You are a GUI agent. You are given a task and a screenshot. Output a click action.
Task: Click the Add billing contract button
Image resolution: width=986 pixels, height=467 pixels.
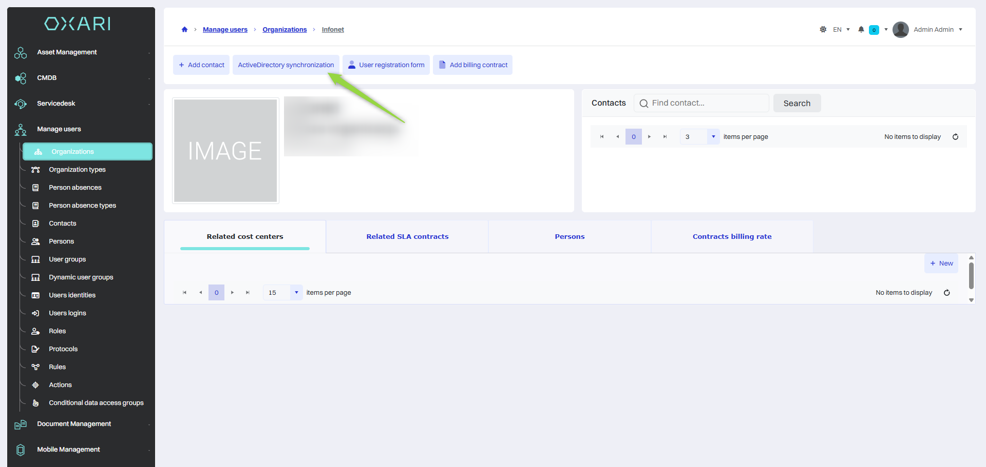click(472, 65)
